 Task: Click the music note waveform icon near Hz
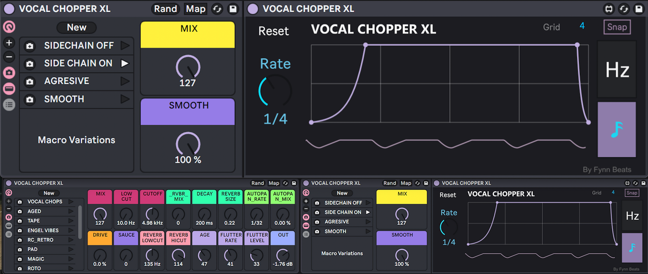[x=616, y=129]
